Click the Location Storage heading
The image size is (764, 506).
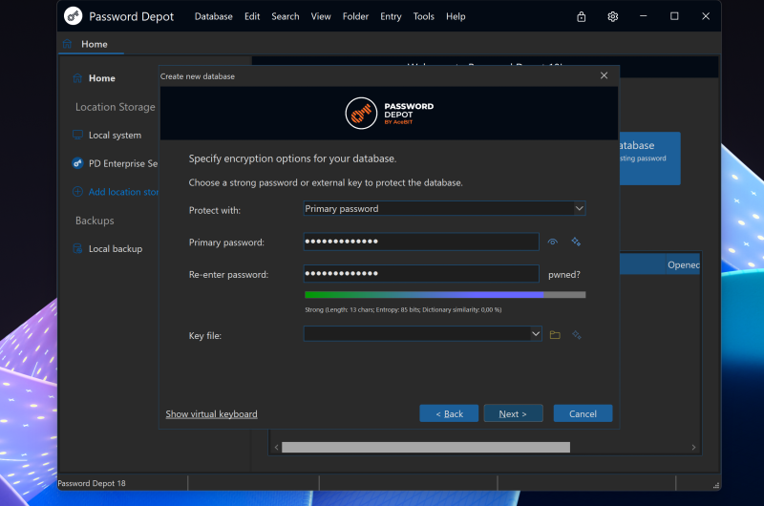(x=115, y=107)
